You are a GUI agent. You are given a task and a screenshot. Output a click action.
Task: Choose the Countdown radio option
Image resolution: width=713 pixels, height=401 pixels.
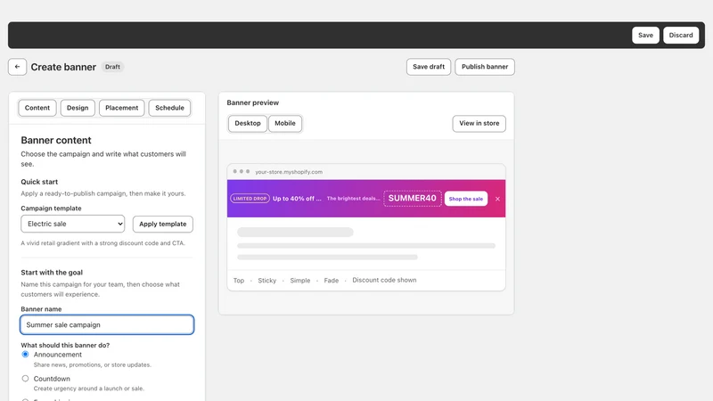point(26,378)
